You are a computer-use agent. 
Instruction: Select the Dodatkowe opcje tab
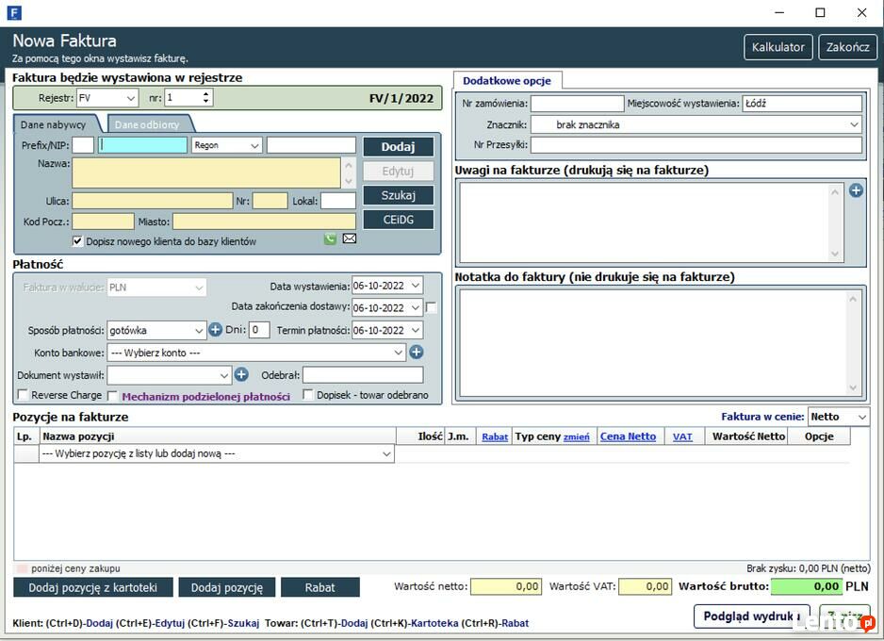pos(507,81)
